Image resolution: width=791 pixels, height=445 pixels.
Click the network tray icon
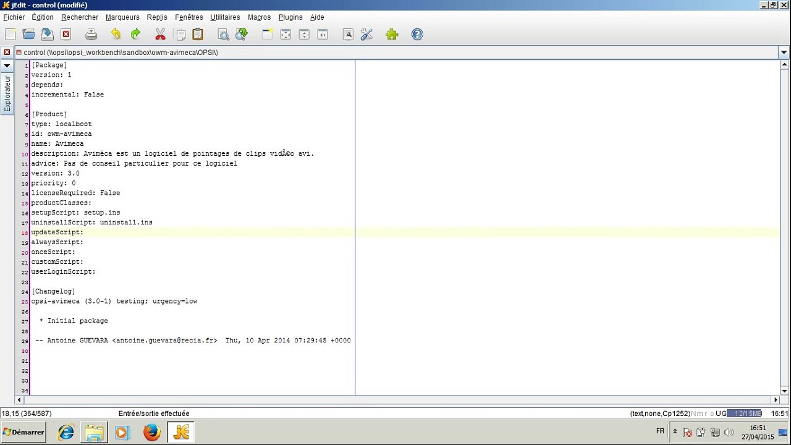pos(715,433)
